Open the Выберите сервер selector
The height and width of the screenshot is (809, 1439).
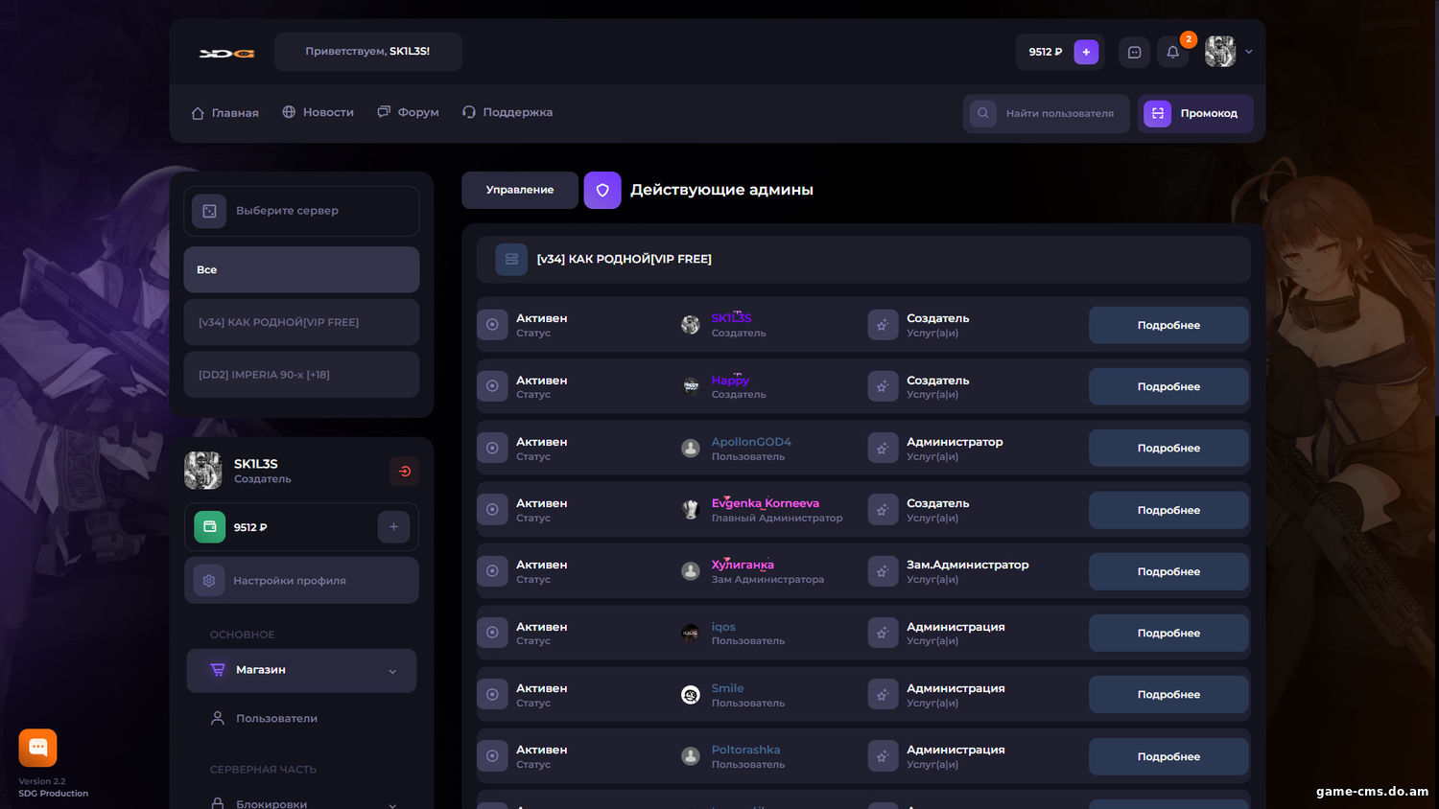pyautogui.click(x=301, y=211)
